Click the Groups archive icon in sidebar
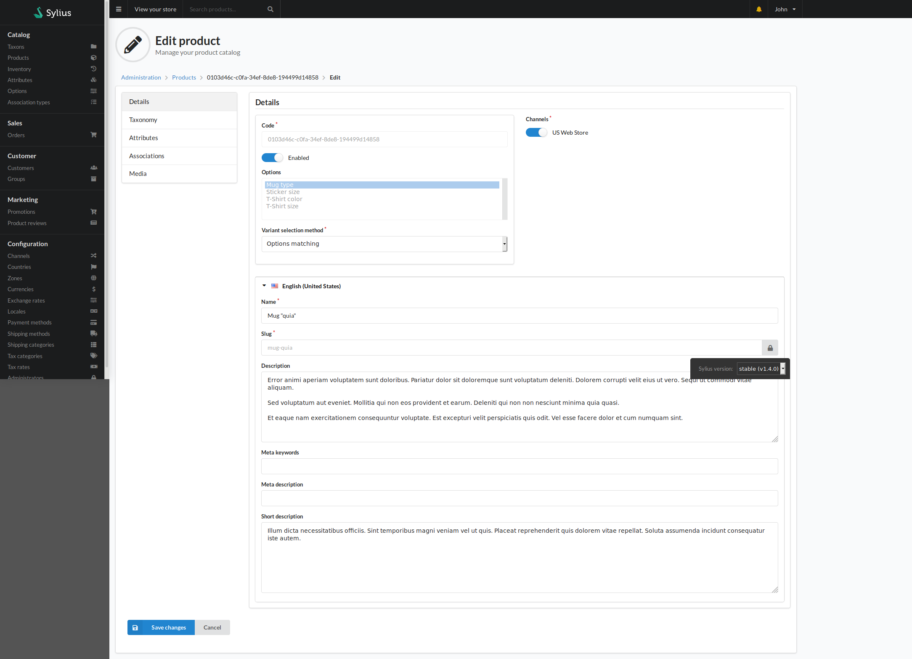 click(93, 179)
